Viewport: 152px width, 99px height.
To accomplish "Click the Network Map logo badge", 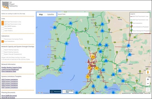I will pos(68,91).
